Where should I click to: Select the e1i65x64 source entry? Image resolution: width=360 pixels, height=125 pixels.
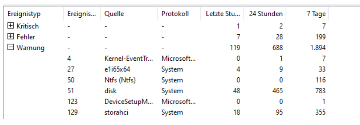117,69
